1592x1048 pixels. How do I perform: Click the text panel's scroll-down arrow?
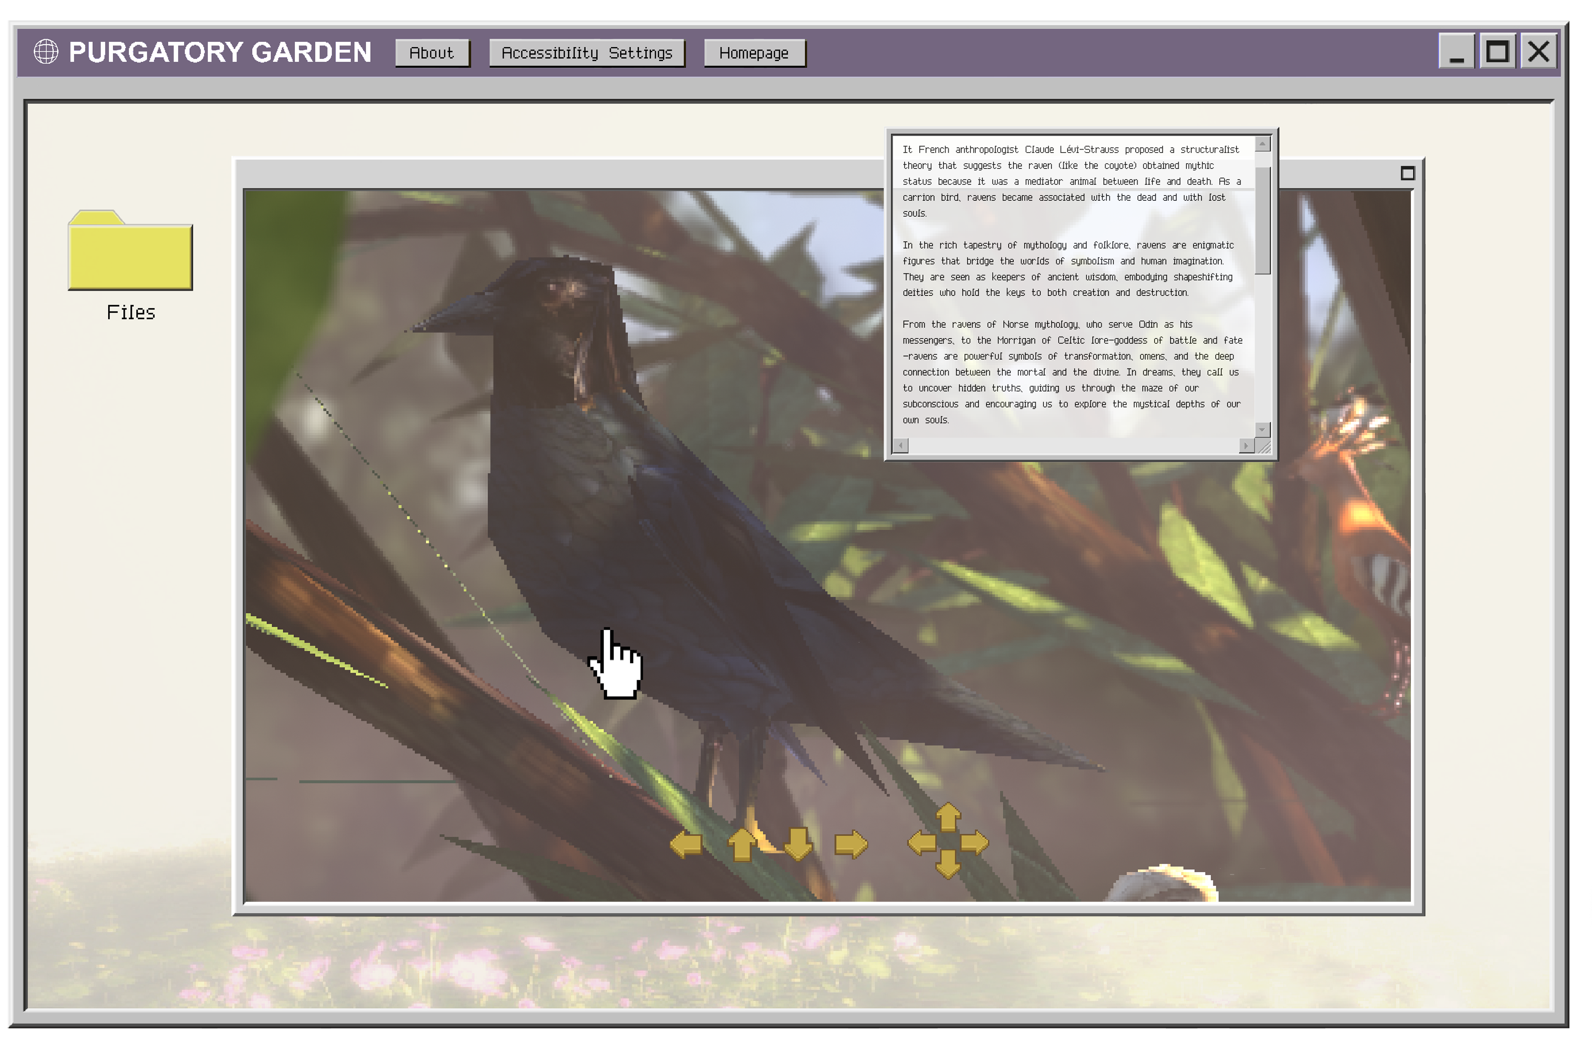(x=1262, y=429)
